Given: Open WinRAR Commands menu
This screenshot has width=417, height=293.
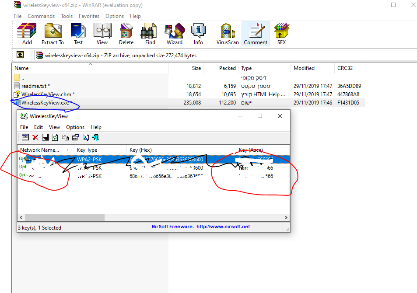Looking at the screenshot, I should [41, 16].
